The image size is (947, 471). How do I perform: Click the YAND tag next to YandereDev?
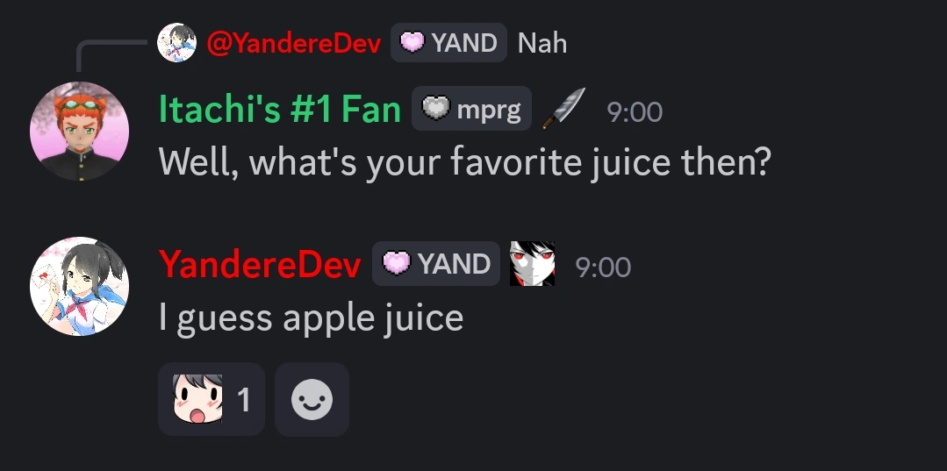[x=436, y=264]
